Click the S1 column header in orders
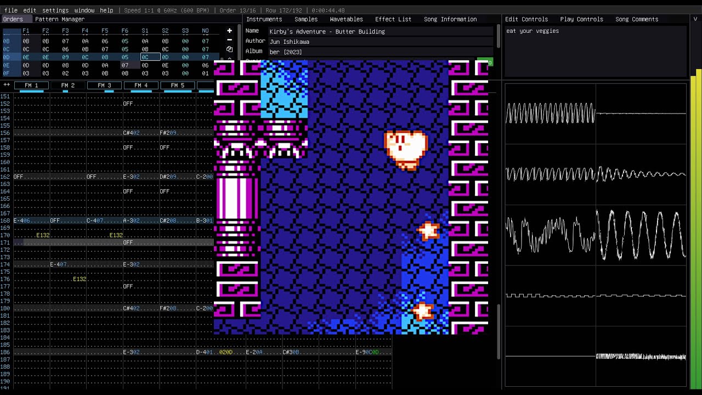Screen dimensions: 702x395 coord(145,31)
